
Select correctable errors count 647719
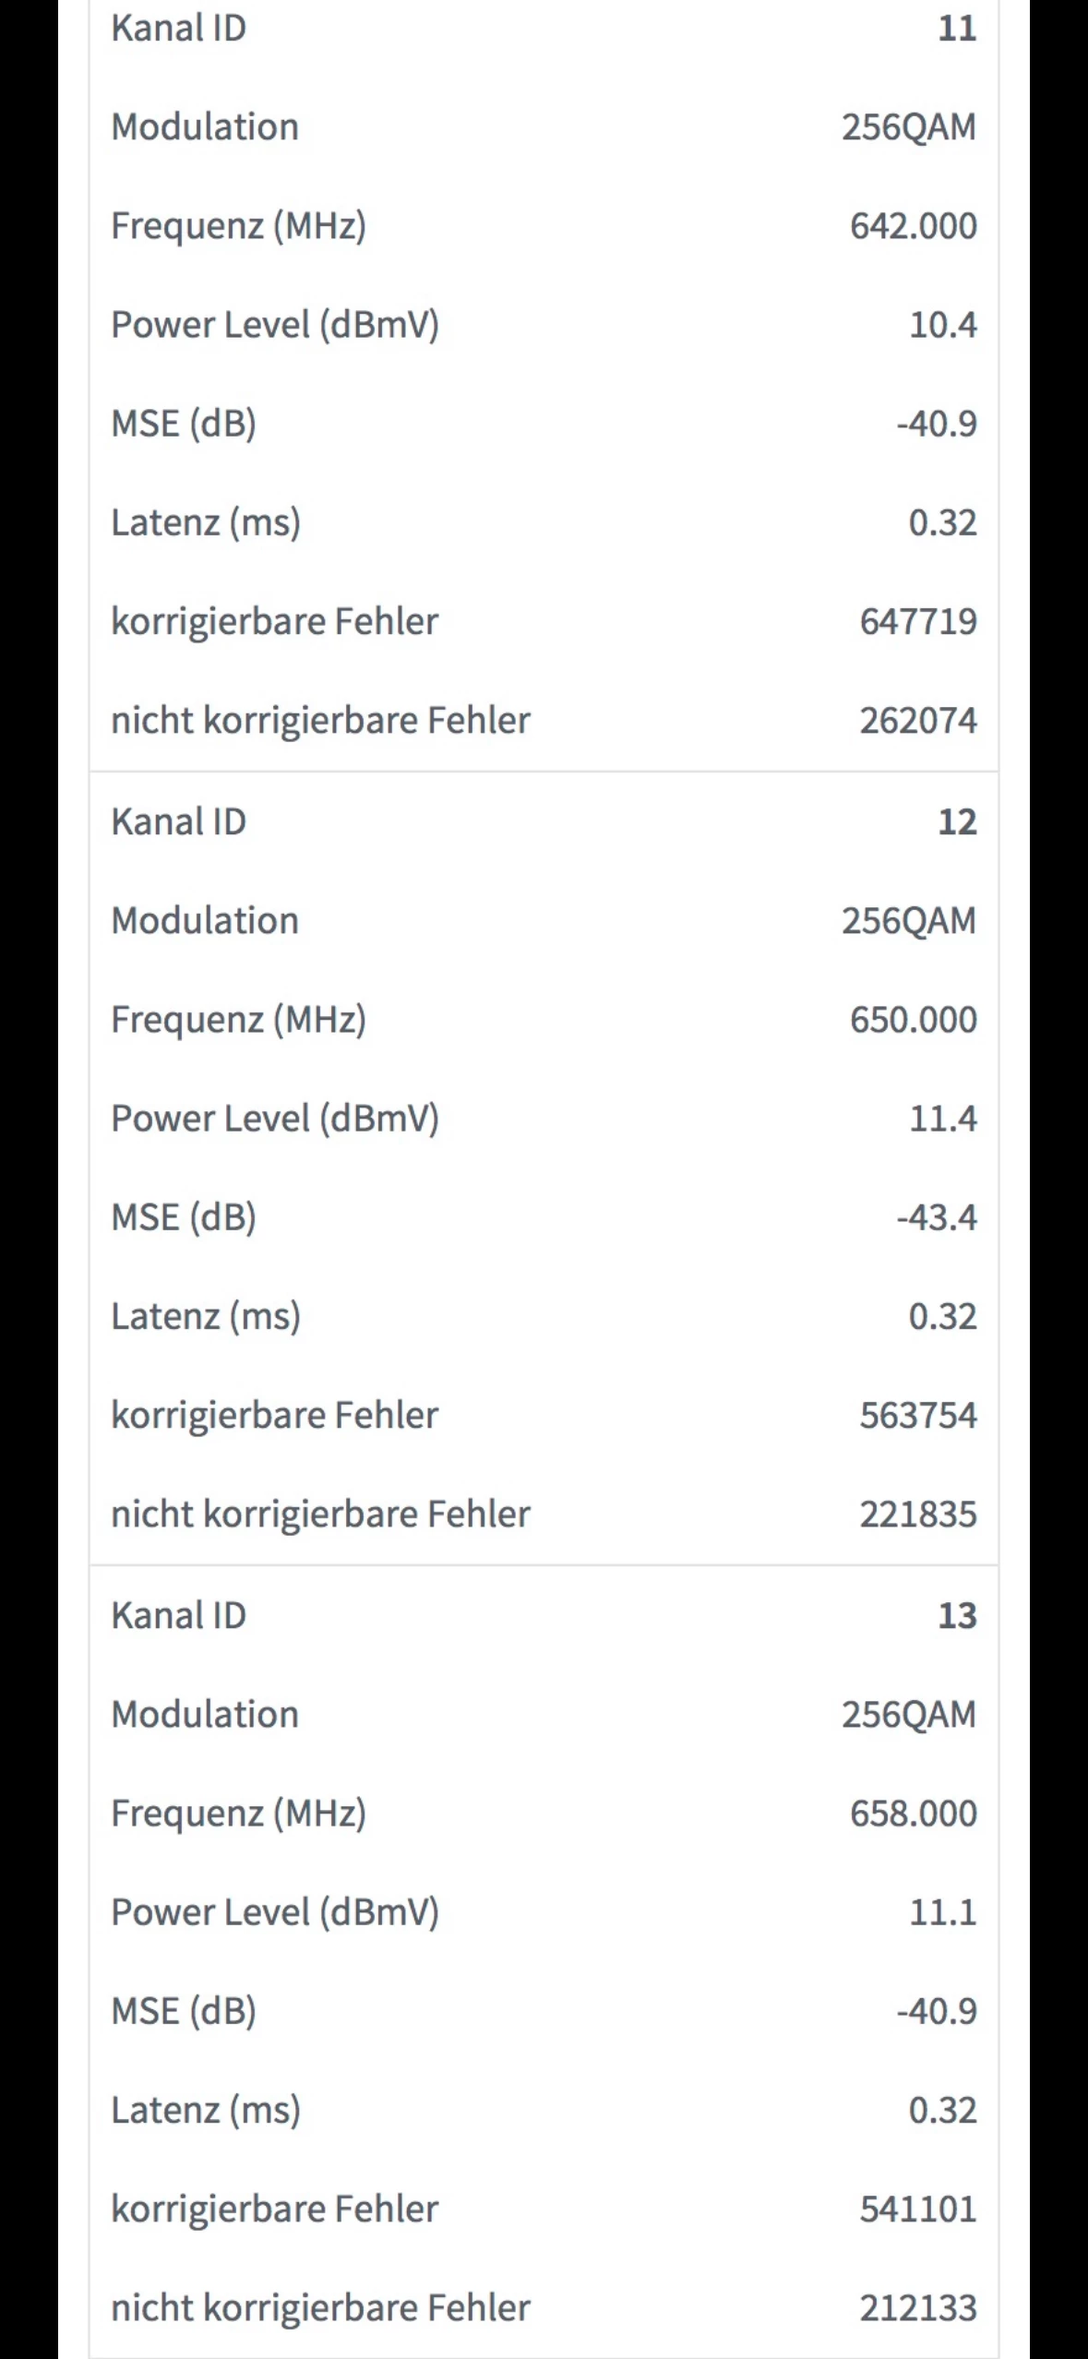coord(917,621)
